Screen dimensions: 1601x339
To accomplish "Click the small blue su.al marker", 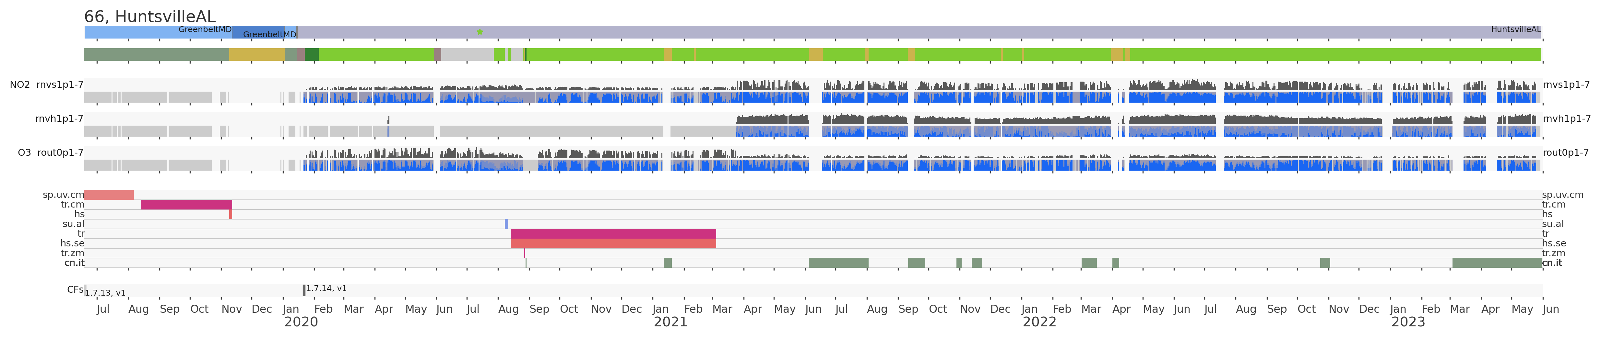I will tap(506, 224).
